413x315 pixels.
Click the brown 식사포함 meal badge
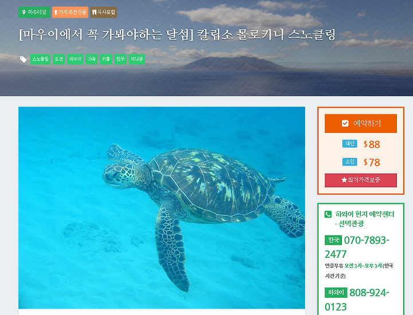[x=103, y=12]
